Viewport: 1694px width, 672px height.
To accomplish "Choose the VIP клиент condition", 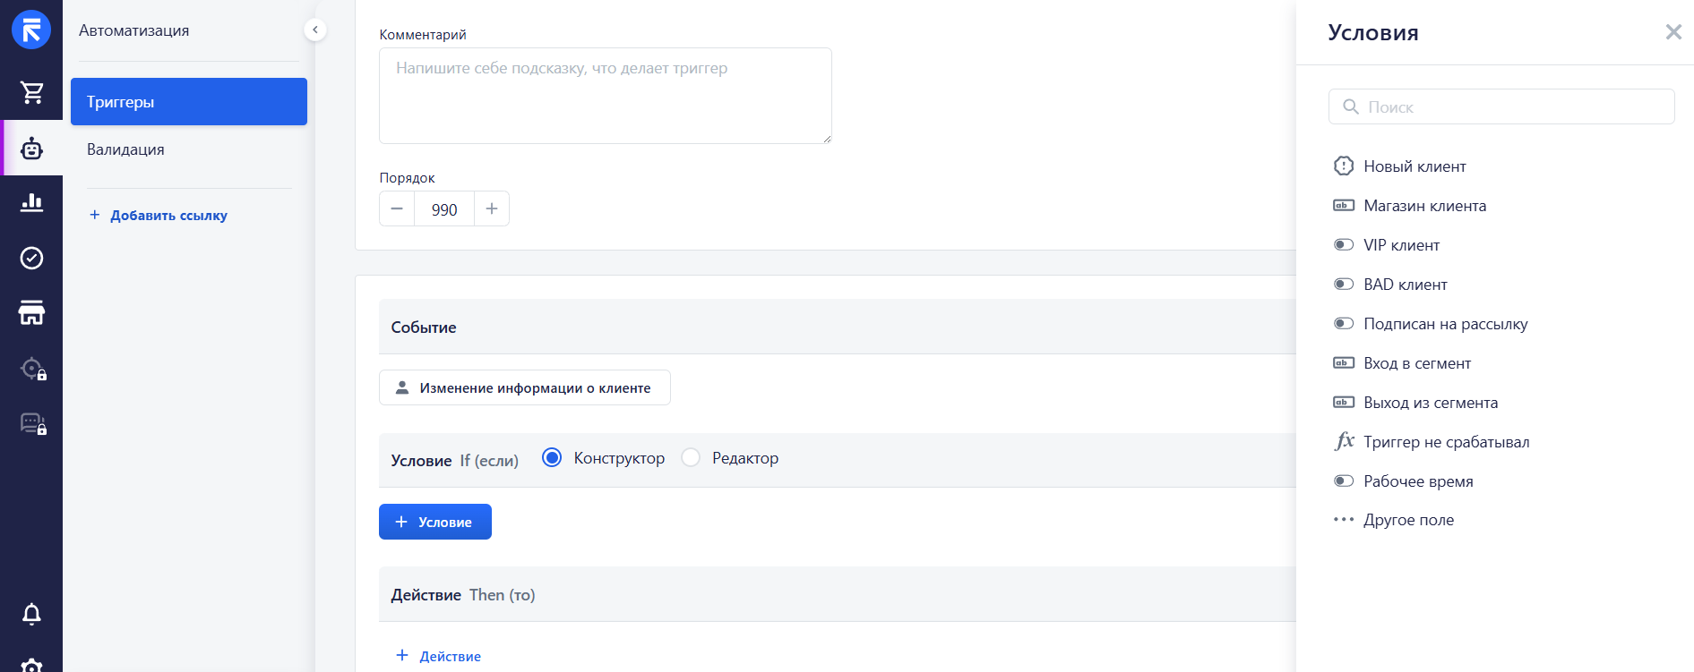I will pyautogui.click(x=1387, y=245).
